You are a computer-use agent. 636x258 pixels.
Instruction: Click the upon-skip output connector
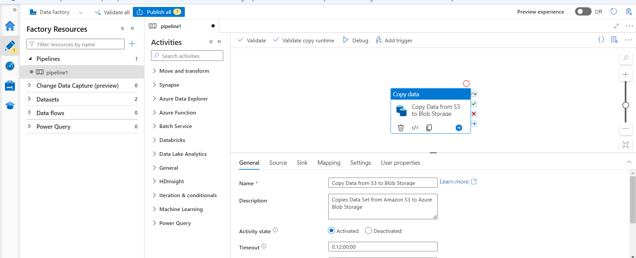coord(474,94)
